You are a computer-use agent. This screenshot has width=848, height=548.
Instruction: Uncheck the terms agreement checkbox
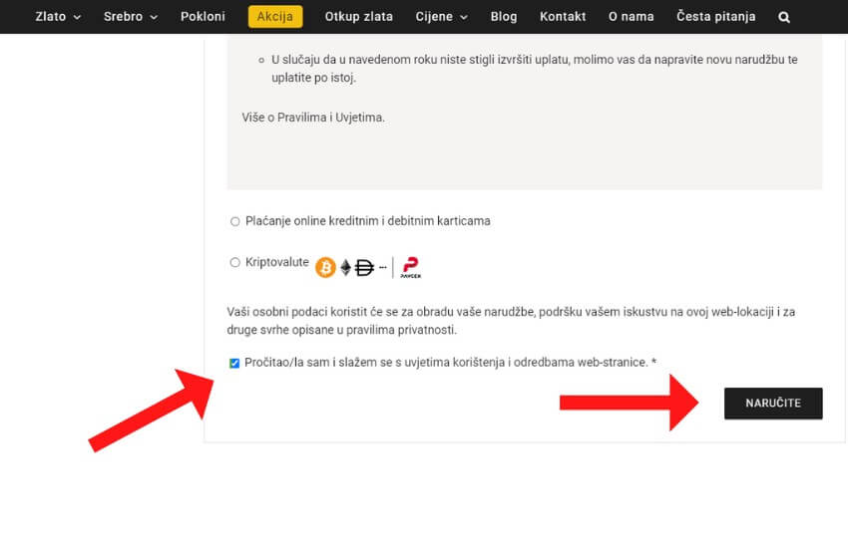click(234, 363)
